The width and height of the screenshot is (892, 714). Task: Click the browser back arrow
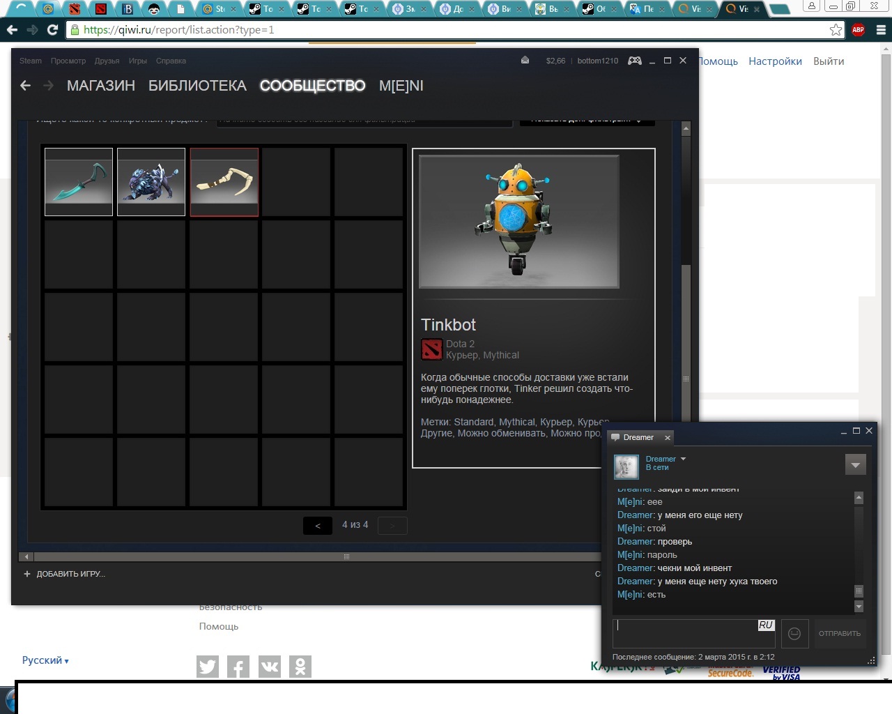click(12, 30)
